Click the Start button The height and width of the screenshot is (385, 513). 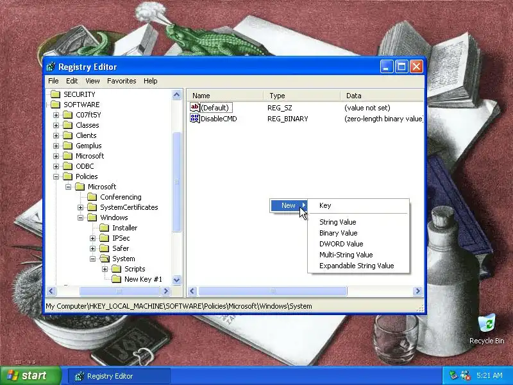[x=30, y=375]
